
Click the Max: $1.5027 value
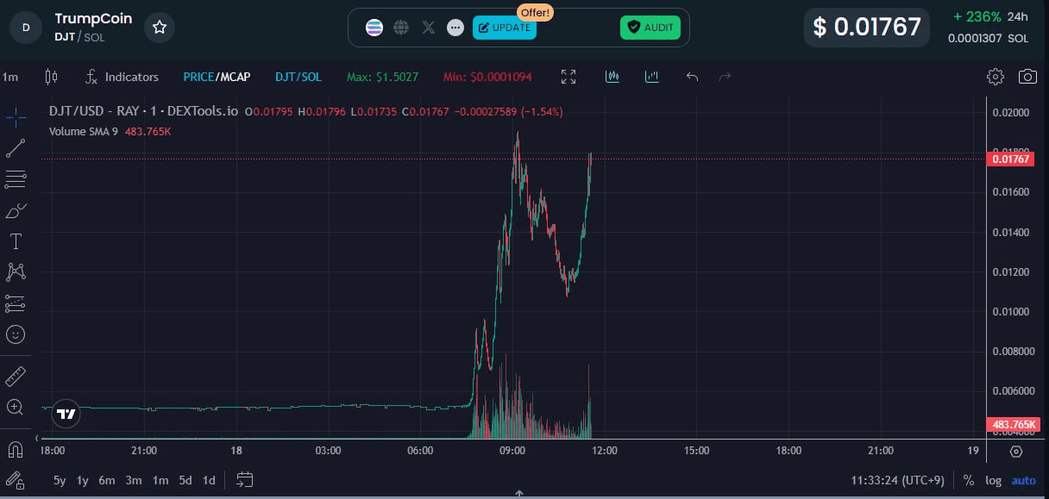(382, 77)
